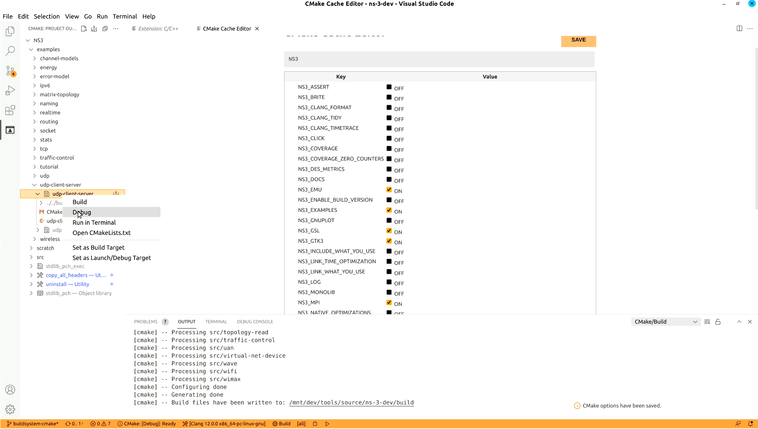Click the NS3 search field in cache editor

[x=438, y=59]
